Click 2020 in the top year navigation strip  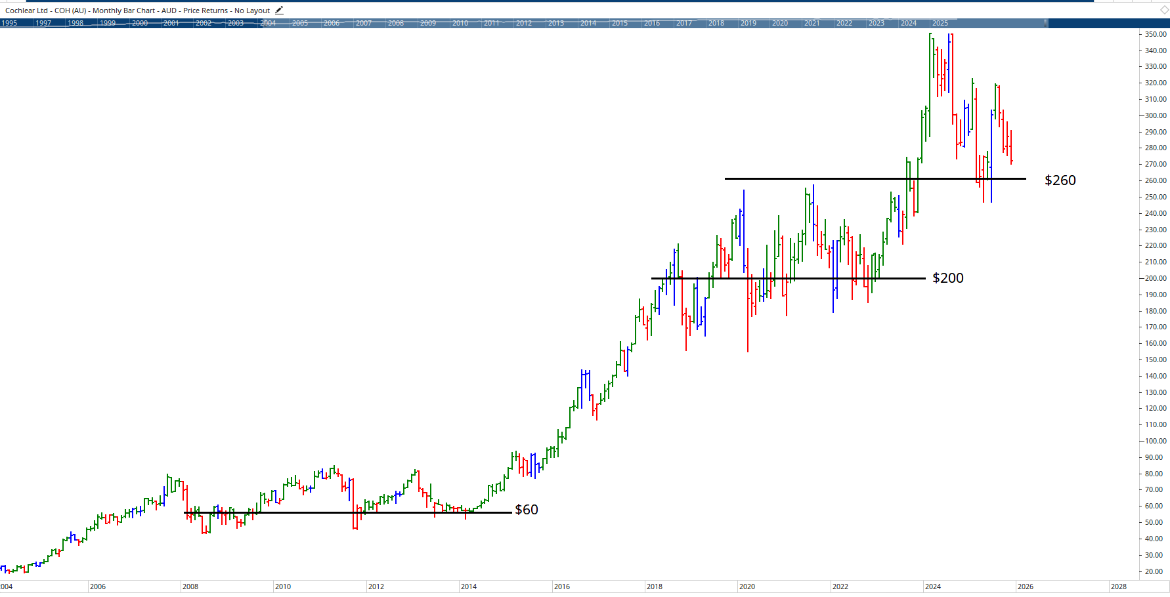(780, 23)
